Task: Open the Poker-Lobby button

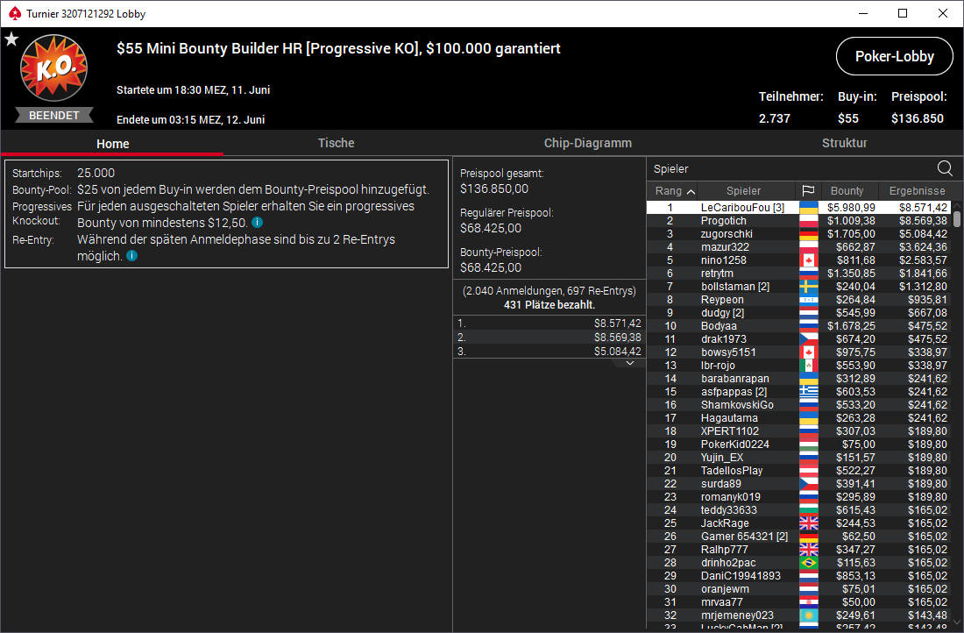Action: [x=895, y=56]
